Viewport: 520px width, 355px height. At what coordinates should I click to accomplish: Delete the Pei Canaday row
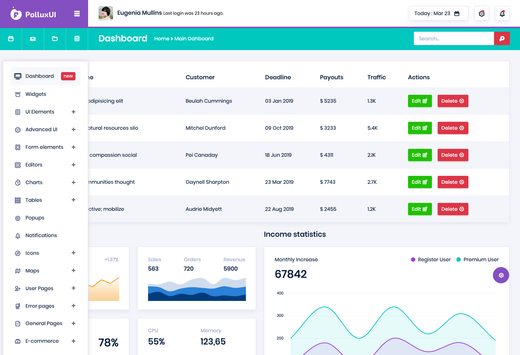453,155
